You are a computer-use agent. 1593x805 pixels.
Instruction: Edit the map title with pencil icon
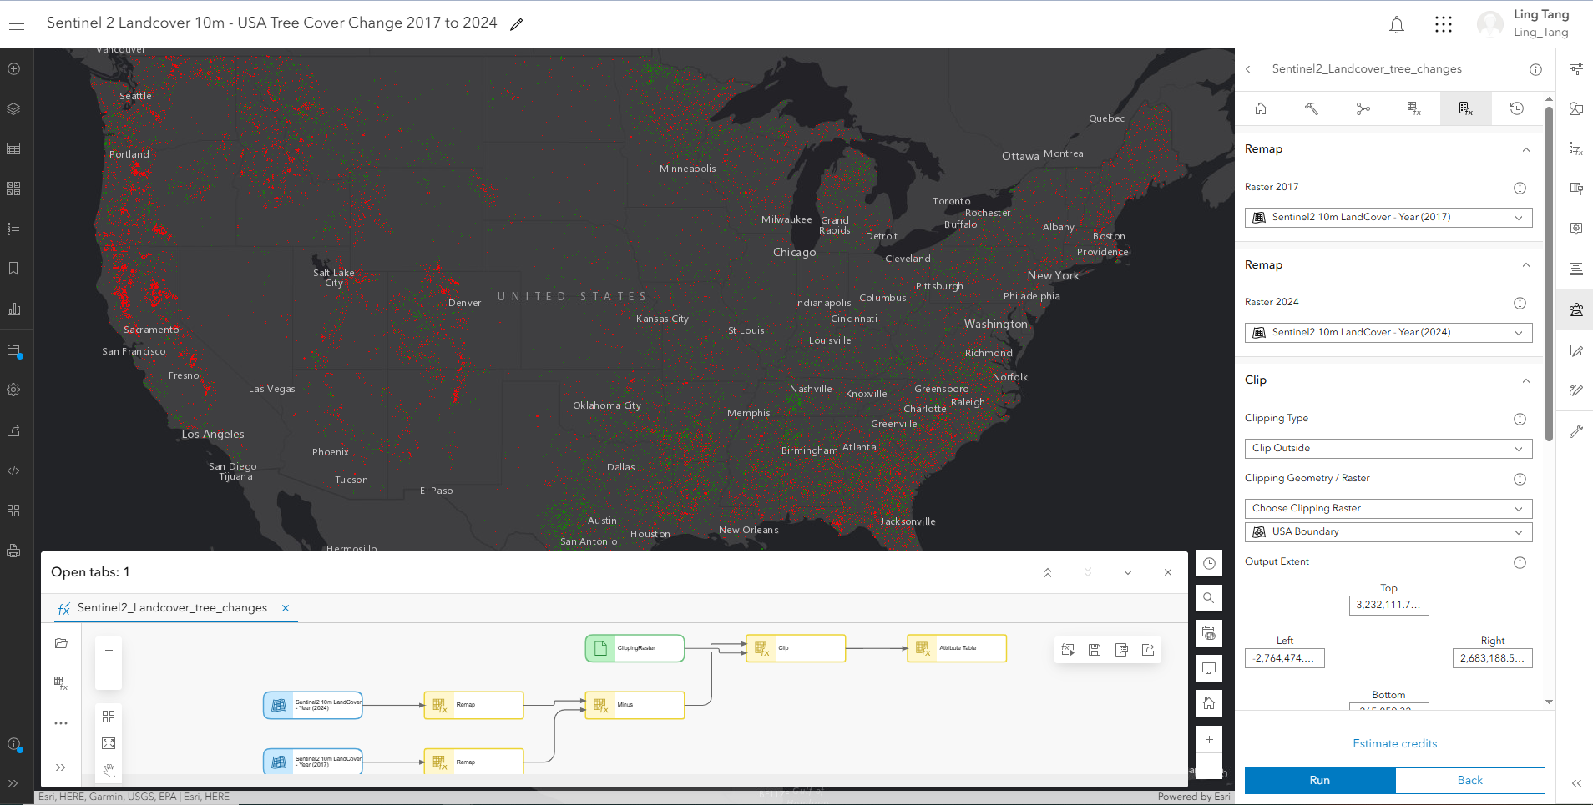pyautogui.click(x=517, y=24)
